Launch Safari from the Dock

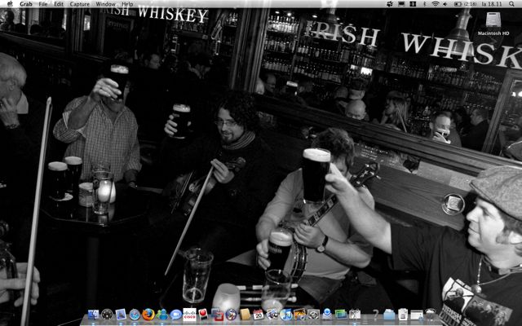point(135,315)
